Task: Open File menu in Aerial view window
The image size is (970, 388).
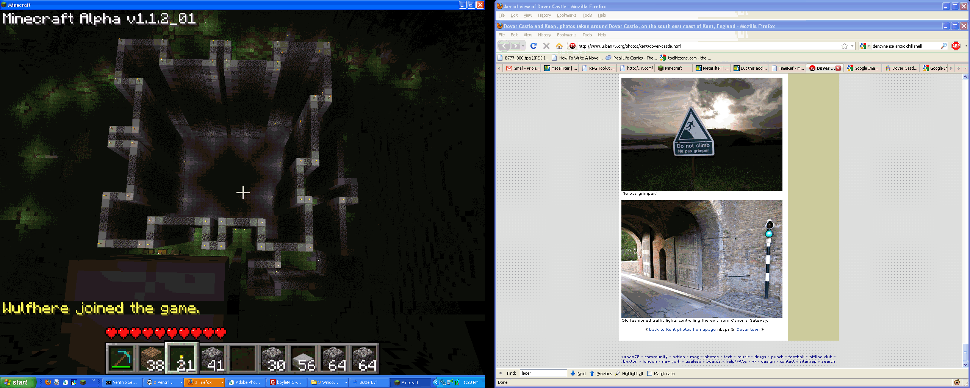Action: click(502, 15)
